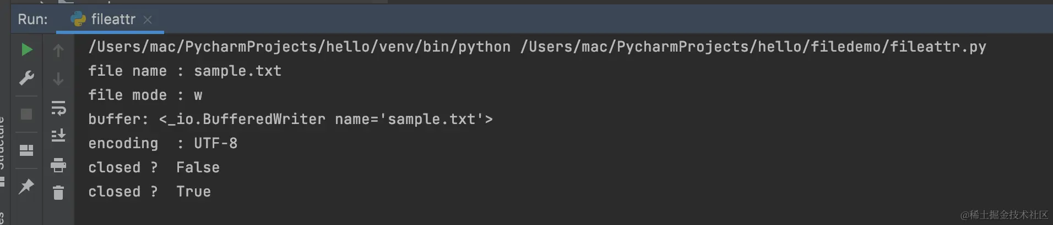Rerun fileattr with the green play icon
Viewport: 1053px width, 225px height.
(x=26, y=50)
